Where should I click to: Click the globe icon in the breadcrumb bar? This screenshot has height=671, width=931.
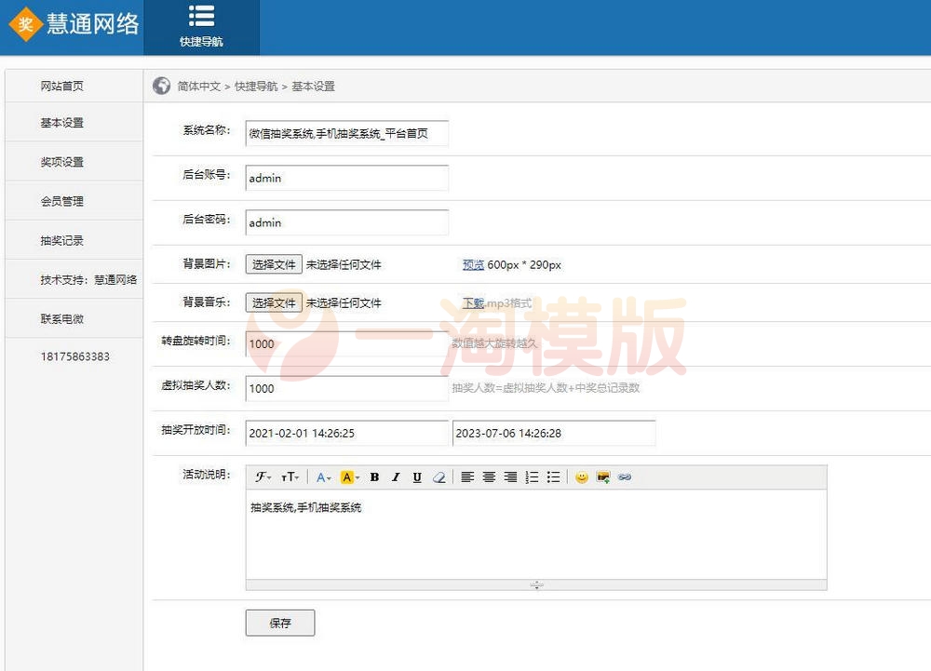pyautogui.click(x=160, y=85)
